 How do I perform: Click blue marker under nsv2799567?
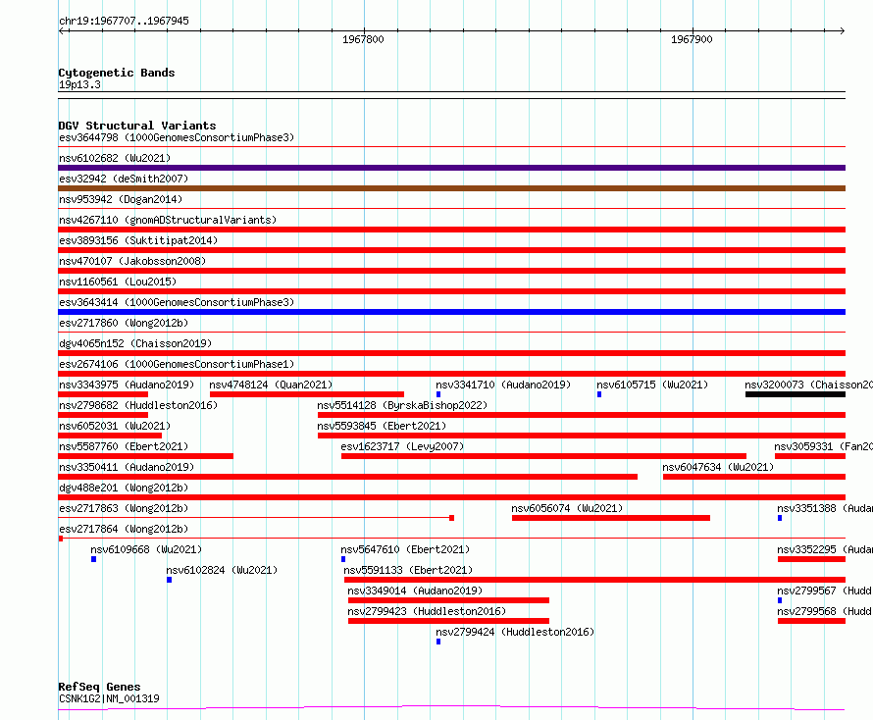(780, 600)
